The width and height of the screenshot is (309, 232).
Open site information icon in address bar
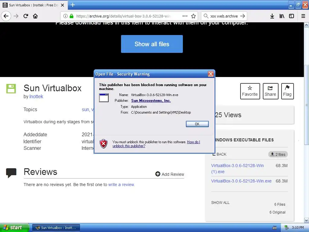[x=65, y=16]
